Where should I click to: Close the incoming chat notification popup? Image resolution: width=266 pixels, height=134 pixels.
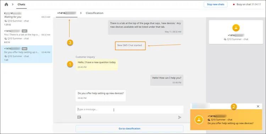coord(258,106)
